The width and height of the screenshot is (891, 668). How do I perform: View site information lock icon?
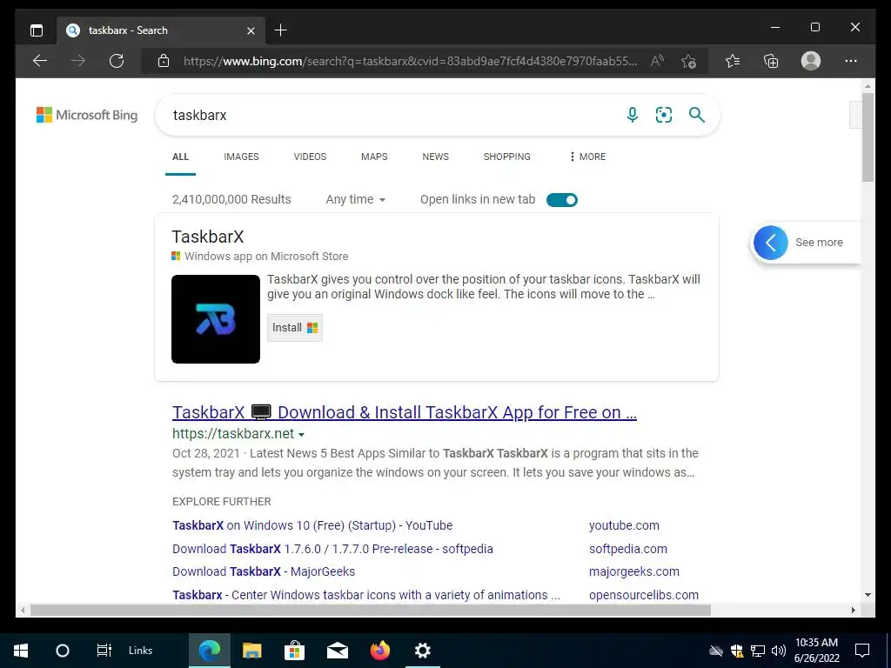[163, 61]
